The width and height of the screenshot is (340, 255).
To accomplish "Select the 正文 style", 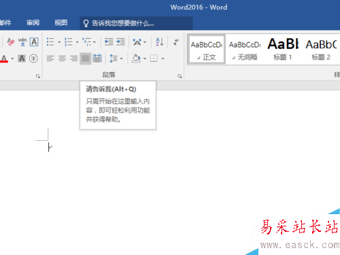I will coord(206,50).
